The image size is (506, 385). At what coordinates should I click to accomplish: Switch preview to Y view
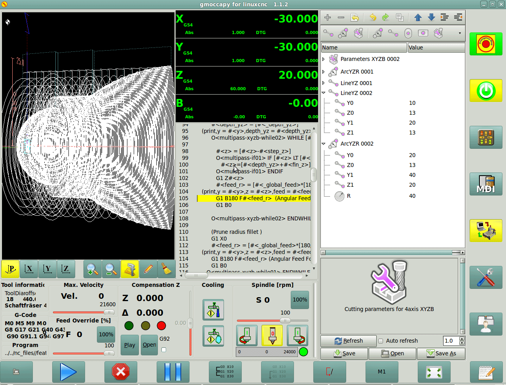47,269
